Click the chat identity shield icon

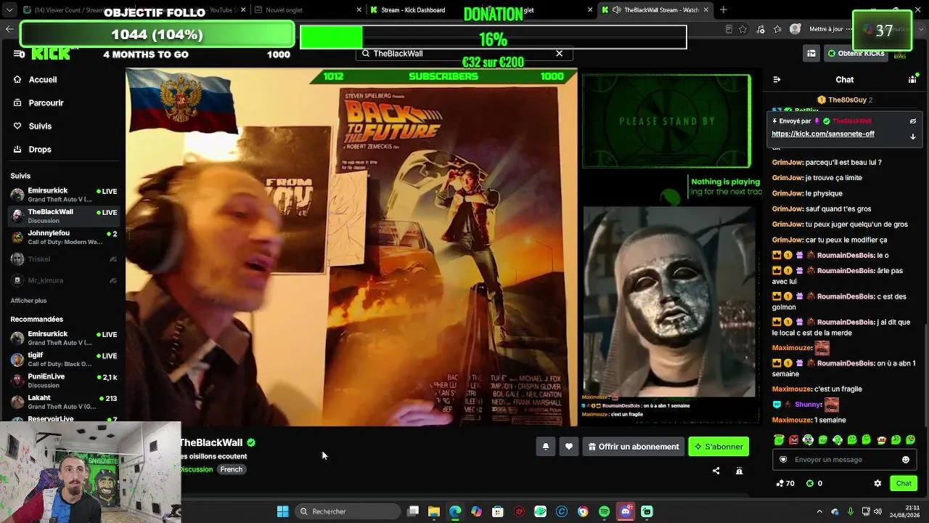point(783,460)
